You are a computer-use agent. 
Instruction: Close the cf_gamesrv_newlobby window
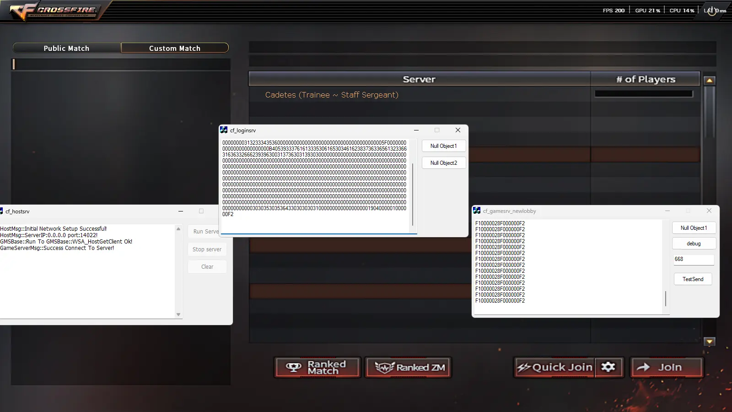click(x=709, y=211)
